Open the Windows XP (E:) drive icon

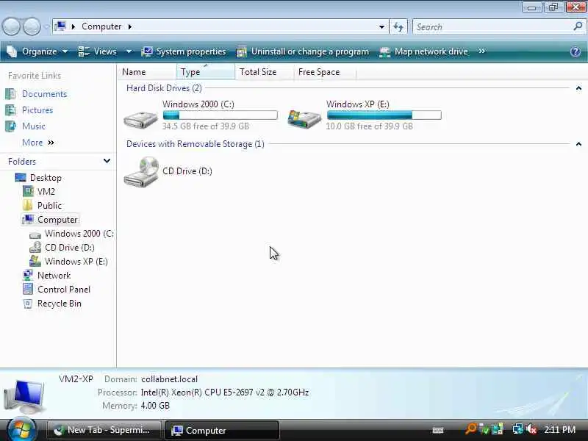click(x=304, y=118)
